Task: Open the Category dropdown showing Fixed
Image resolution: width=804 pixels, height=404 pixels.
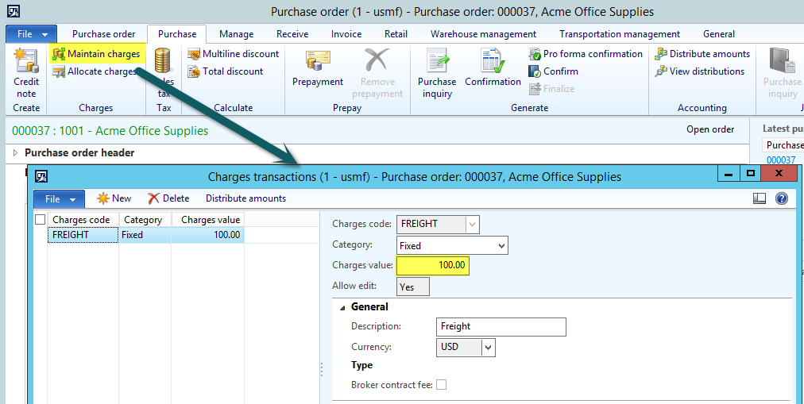Action: click(x=501, y=246)
